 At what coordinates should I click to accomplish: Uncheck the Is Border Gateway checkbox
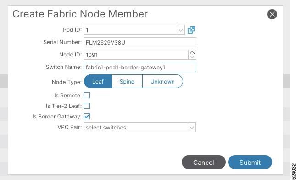[87, 117]
